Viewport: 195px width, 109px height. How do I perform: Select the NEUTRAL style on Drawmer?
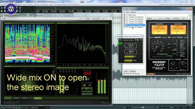(182, 44)
